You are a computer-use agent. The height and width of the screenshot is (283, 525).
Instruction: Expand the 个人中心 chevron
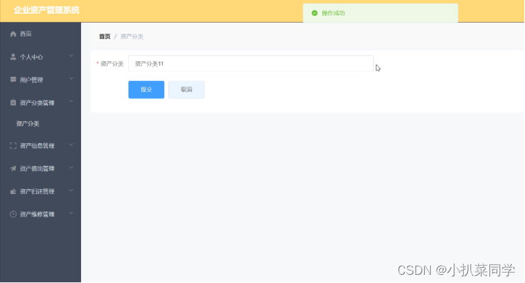pos(71,56)
